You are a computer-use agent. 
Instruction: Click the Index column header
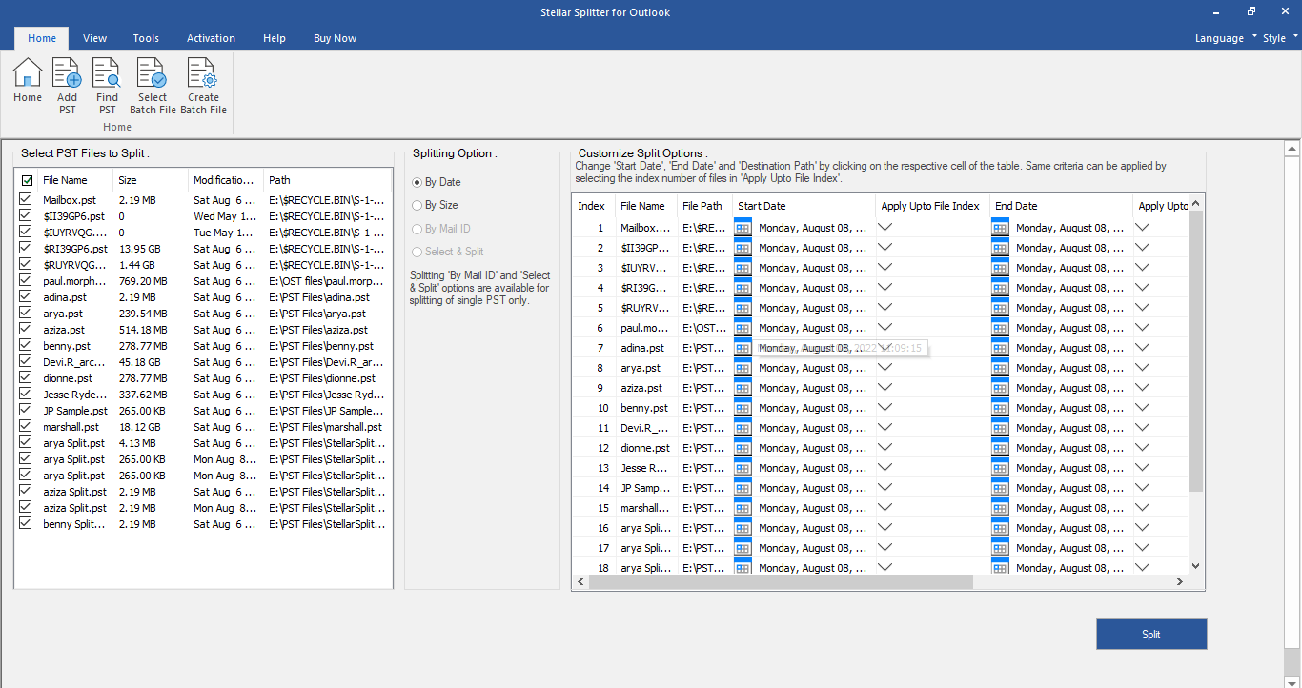[x=591, y=206]
